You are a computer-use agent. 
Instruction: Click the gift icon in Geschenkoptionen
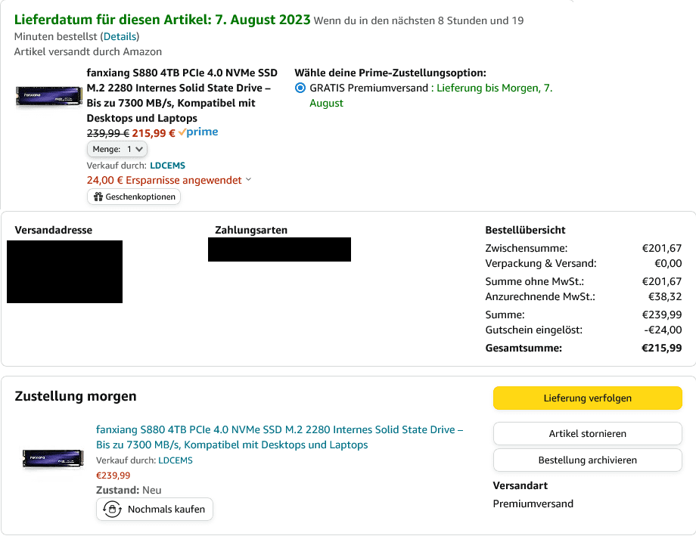click(x=98, y=197)
